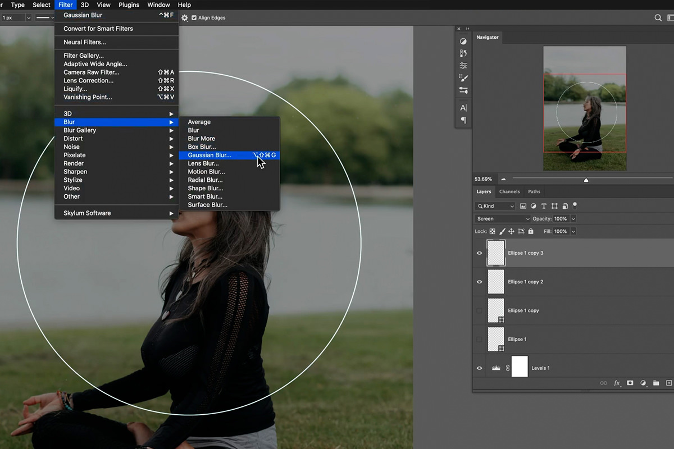Viewport: 674px width, 449px height.
Task: Hide the Ellipse 1 copy 3 layer
Action: tap(479, 253)
